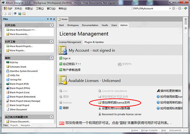Open the 插件和更新模块 icon
190x134 pixels.
(158, 91)
